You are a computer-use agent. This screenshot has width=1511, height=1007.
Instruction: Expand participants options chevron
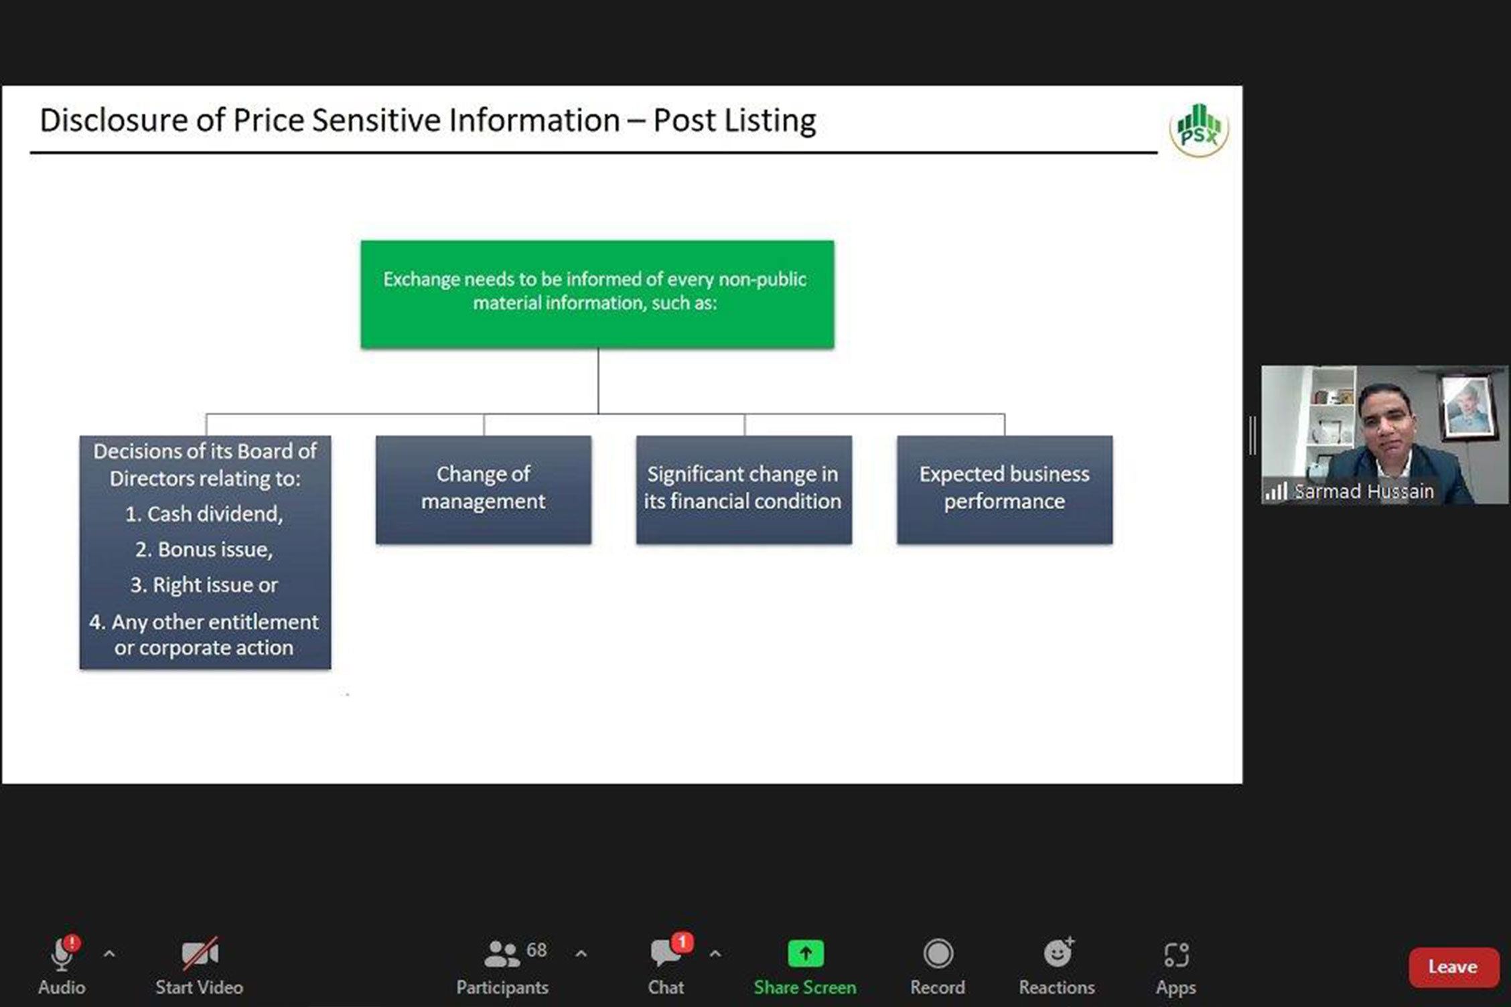pyautogui.click(x=581, y=953)
